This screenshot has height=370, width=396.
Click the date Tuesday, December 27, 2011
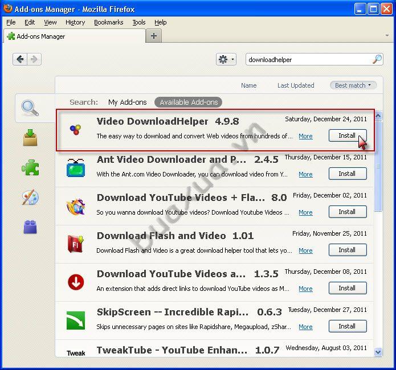[327, 310]
